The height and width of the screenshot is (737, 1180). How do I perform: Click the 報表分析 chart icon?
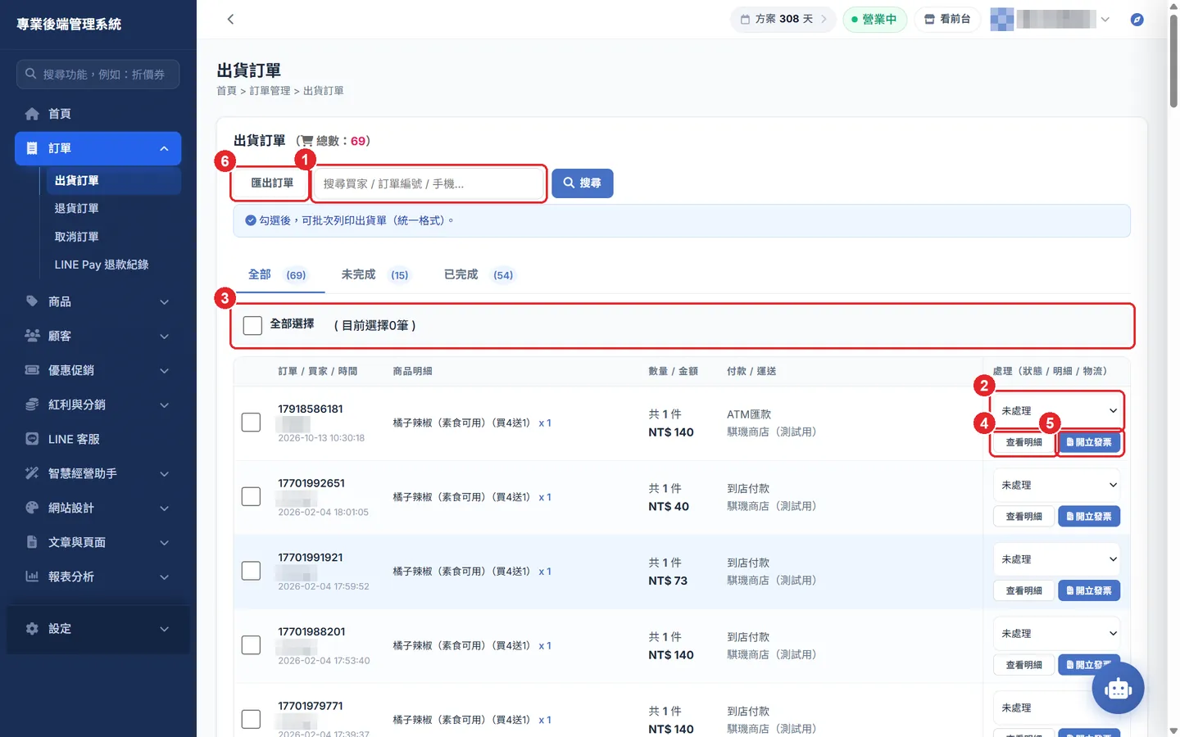(32, 576)
